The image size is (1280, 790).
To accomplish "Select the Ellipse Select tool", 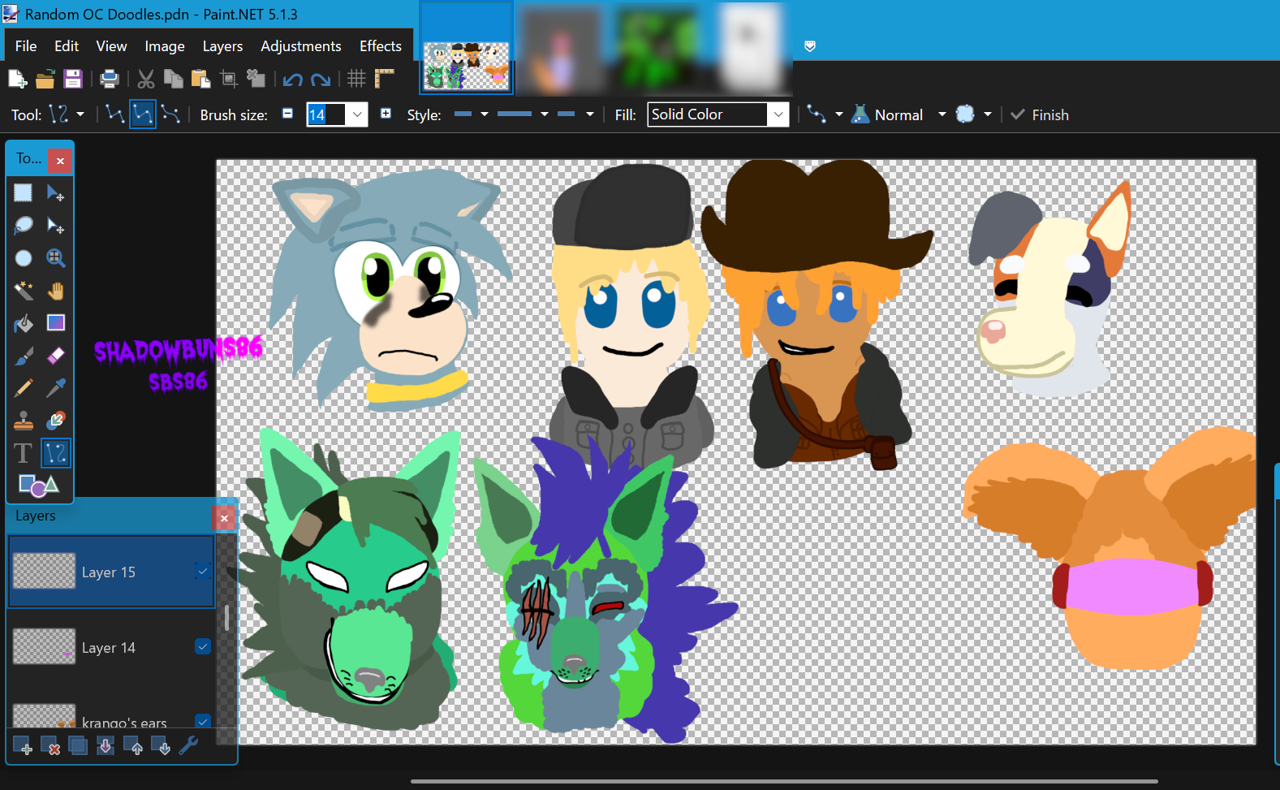I will pyautogui.click(x=23, y=257).
